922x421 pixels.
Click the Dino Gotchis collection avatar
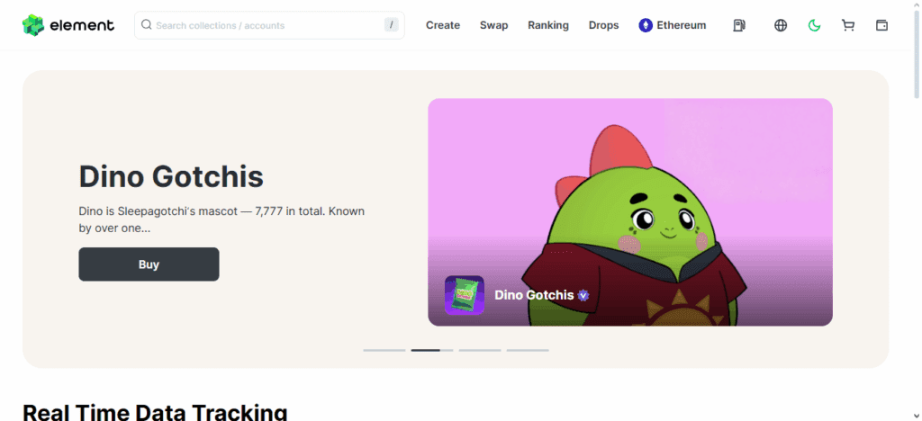[x=465, y=295]
